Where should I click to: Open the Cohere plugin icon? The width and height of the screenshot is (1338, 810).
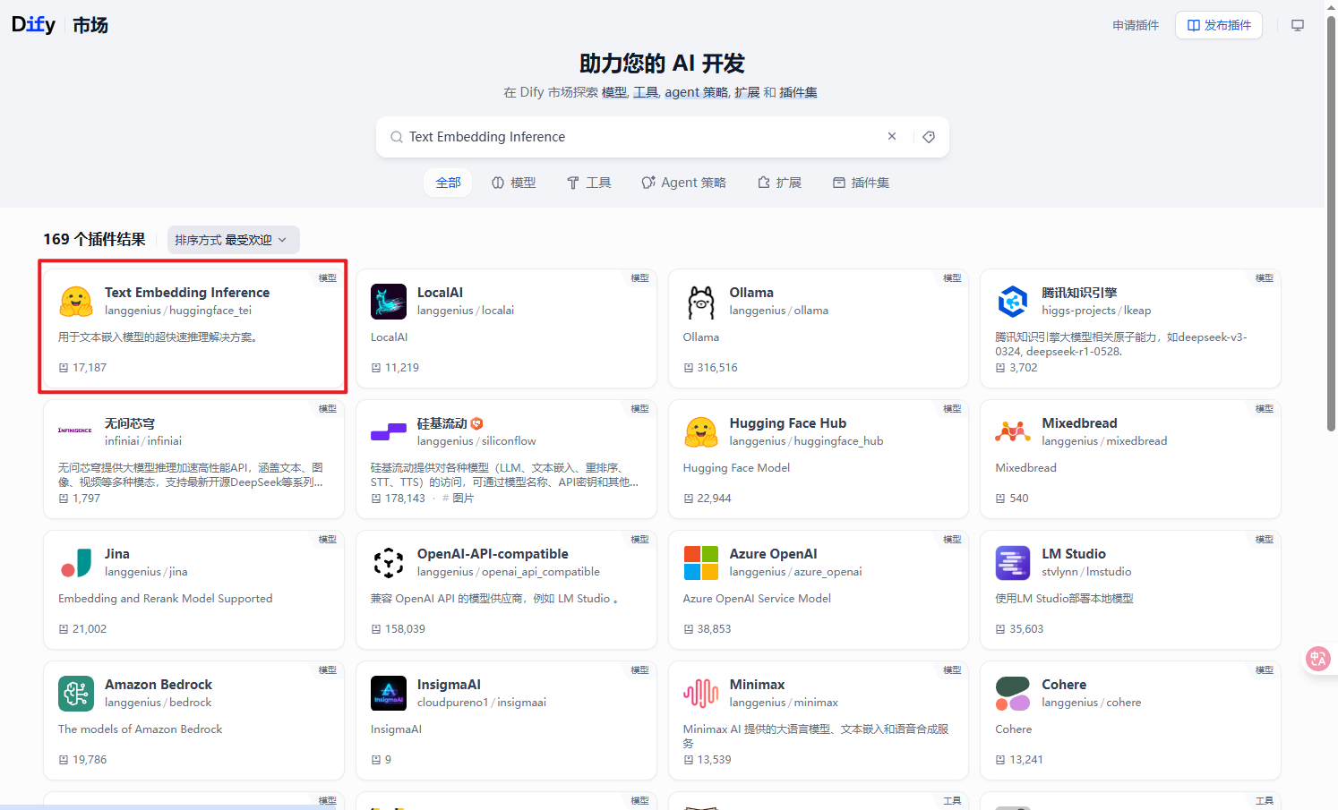coord(1013,694)
